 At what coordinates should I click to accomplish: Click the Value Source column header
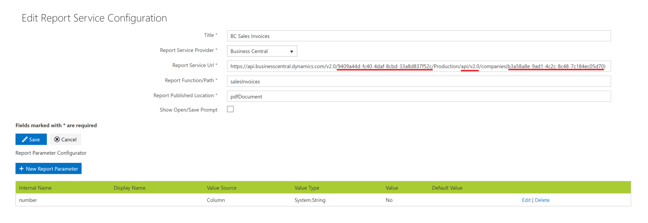tap(221, 188)
